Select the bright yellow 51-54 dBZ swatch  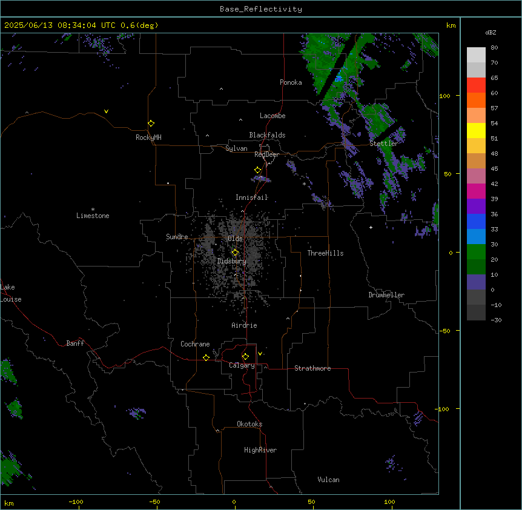476,130
